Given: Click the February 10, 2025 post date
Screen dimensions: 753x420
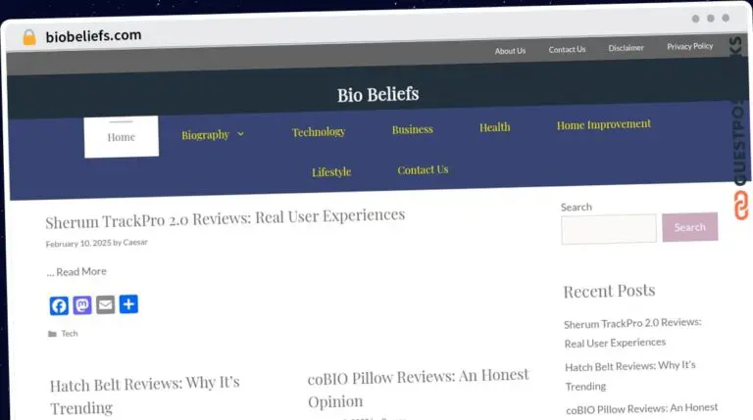Looking at the screenshot, I should tap(78, 244).
